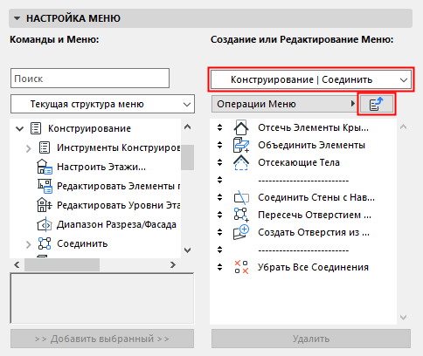Click the tree vertical scrollbar down arrow
This screenshot has height=356, width=423.
[188, 250]
